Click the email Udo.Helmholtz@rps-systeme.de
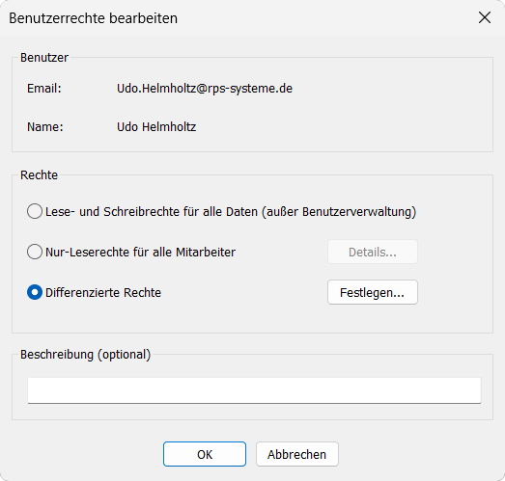 point(205,89)
